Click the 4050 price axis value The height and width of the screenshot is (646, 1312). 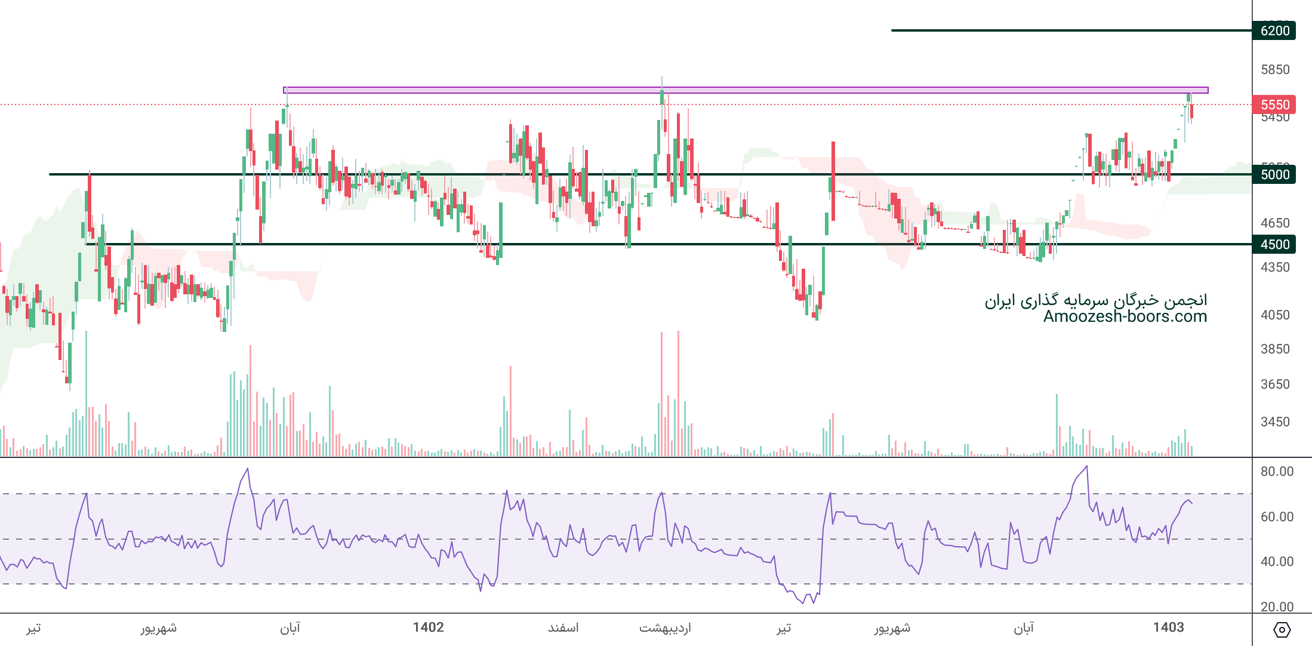[1275, 315]
